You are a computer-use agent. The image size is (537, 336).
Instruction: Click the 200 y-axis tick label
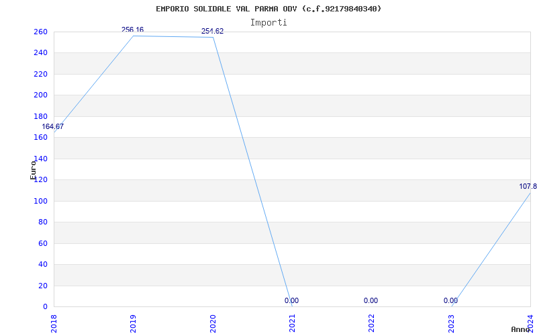pos(40,95)
